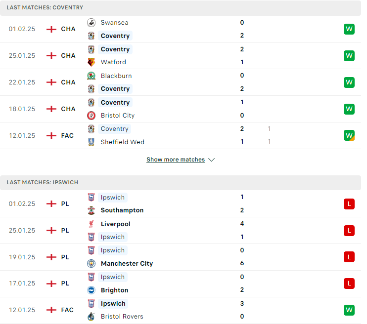Click the Swansea club crest icon
The image size is (367, 324).
[91, 23]
